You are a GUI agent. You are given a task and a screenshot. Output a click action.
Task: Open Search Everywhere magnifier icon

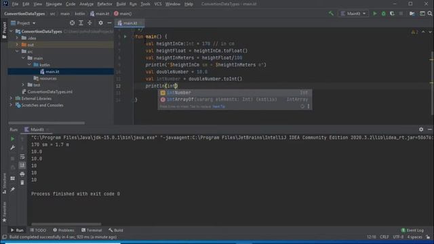point(429,14)
